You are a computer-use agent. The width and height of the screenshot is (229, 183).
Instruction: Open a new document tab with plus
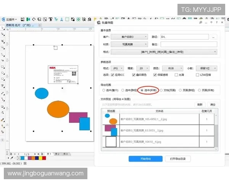point(40,25)
